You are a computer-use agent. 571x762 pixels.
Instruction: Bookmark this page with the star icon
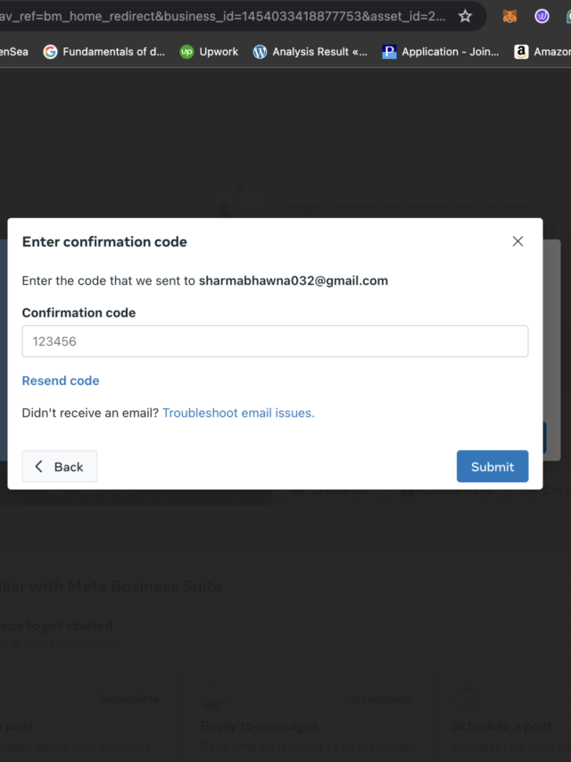click(465, 16)
